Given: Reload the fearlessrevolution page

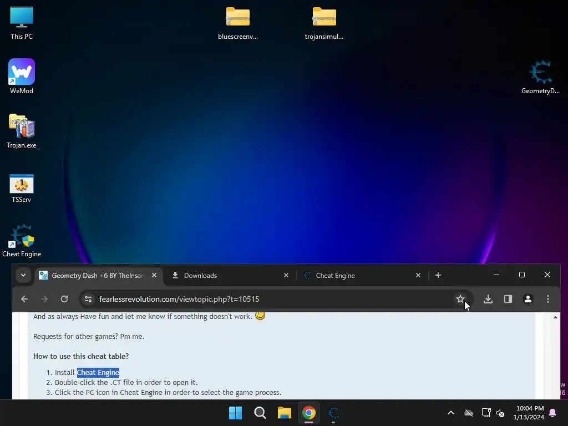Looking at the screenshot, I should (x=64, y=299).
